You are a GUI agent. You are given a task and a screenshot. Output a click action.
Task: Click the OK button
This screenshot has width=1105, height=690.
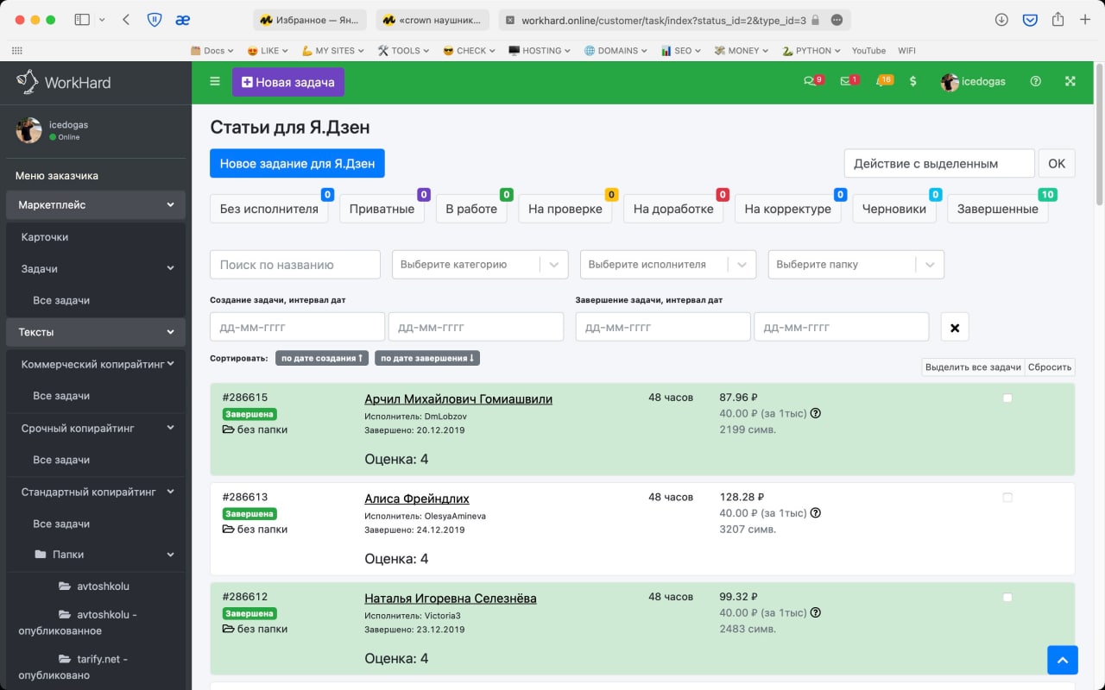[1057, 163]
